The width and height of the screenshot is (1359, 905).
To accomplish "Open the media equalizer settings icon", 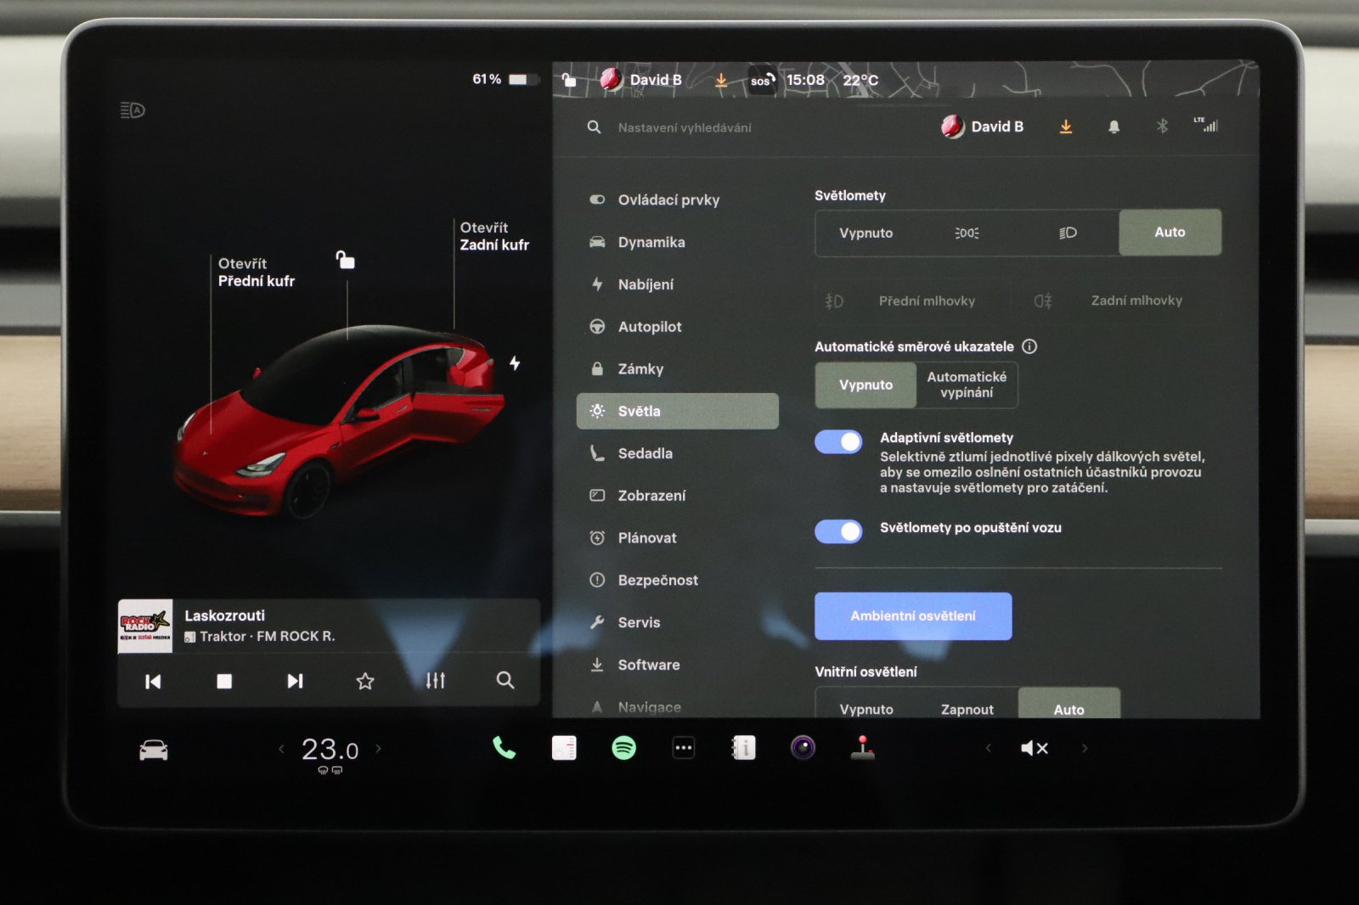I will tap(435, 681).
